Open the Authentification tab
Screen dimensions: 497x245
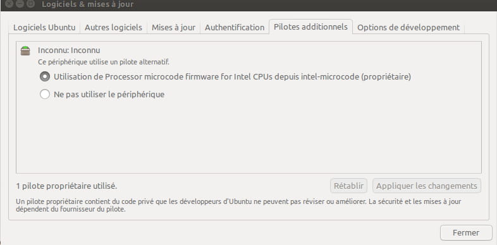235,28
